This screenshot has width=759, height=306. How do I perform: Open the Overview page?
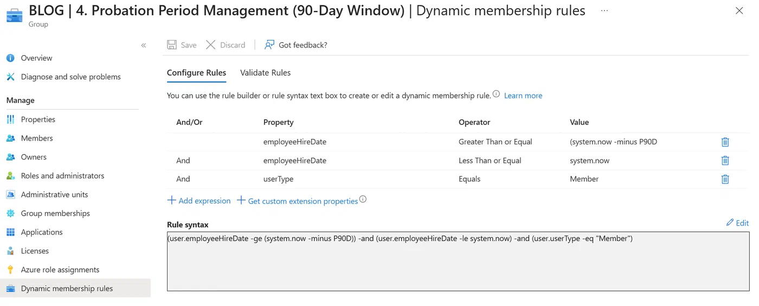[36, 58]
